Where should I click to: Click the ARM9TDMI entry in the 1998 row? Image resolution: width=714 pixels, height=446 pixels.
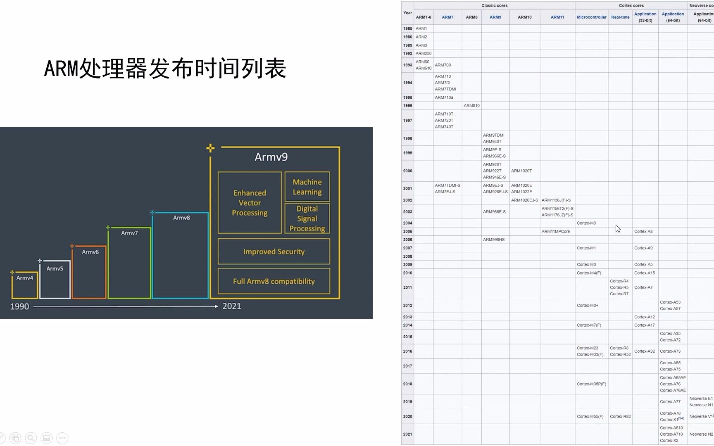(x=494, y=135)
